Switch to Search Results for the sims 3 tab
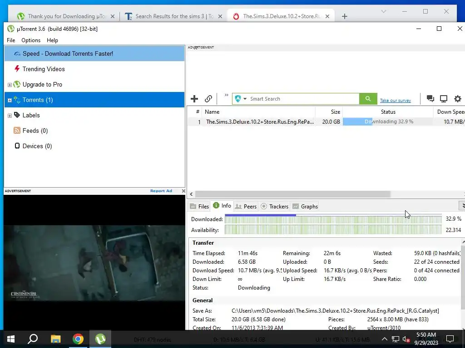This screenshot has width=465, height=348. [x=174, y=16]
